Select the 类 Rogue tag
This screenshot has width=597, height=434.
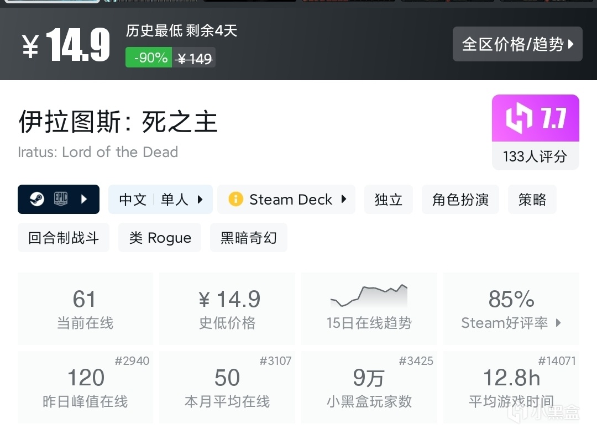(160, 238)
